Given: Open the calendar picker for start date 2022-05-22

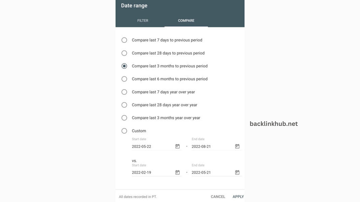Looking at the screenshot, I should click(x=177, y=146).
